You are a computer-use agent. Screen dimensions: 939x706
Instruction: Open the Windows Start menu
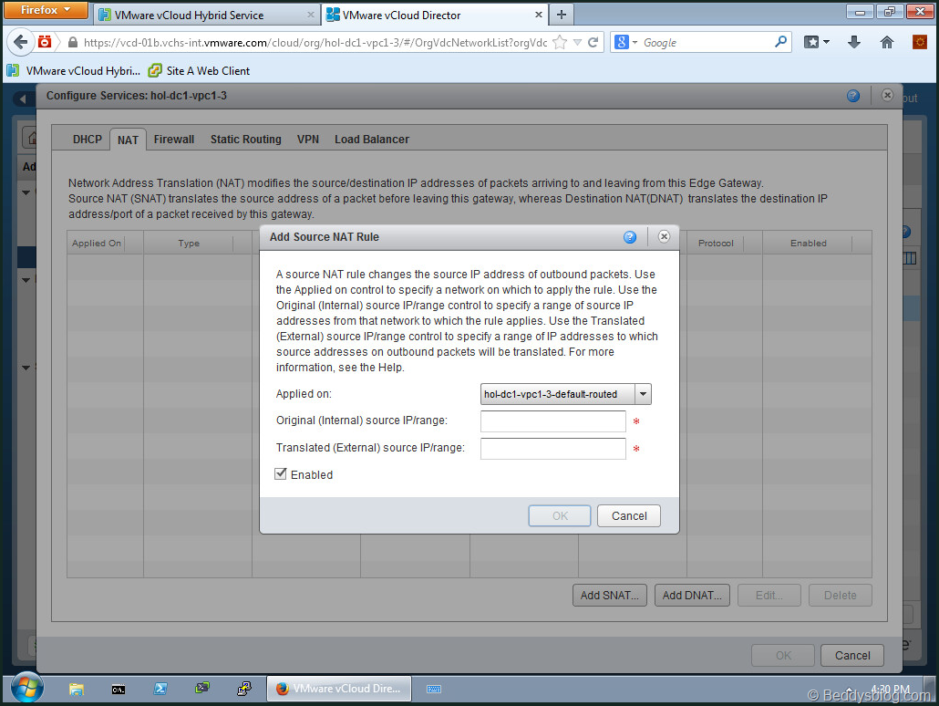coord(26,688)
